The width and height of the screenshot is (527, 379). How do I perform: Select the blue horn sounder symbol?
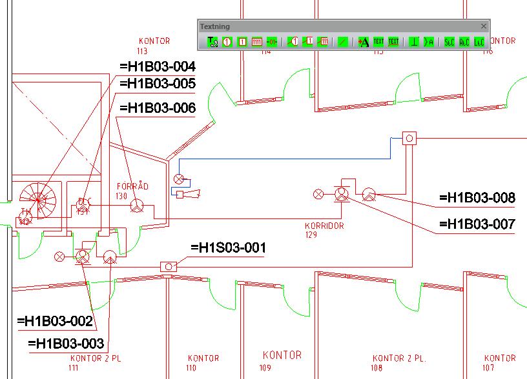point(189,194)
